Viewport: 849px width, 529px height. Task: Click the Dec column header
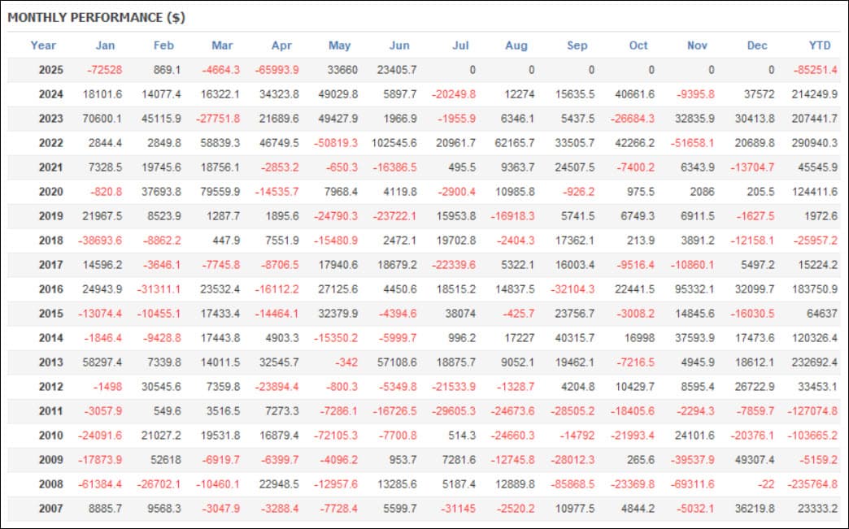(x=757, y=46)
